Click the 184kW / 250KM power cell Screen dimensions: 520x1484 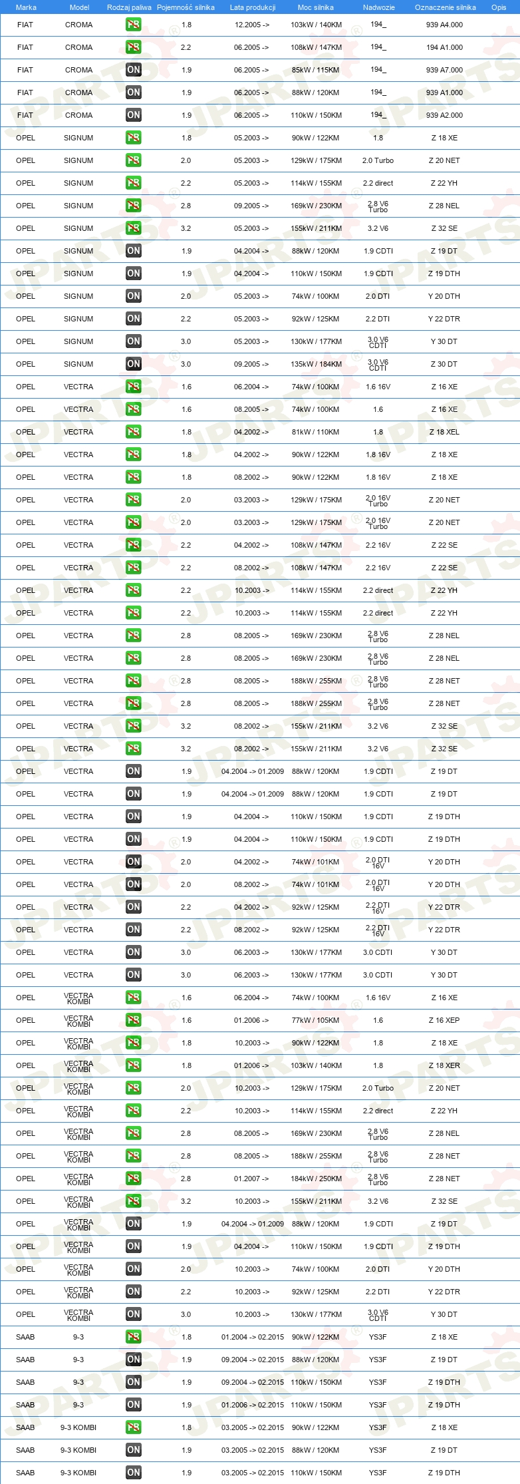pyautogui.click(x=316, y=1179)
